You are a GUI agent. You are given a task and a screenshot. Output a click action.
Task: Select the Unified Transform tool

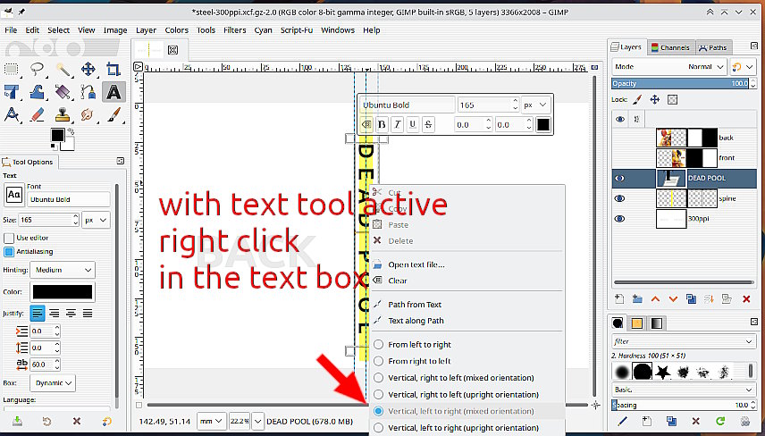pyautogui.click(x=12, y=92)
